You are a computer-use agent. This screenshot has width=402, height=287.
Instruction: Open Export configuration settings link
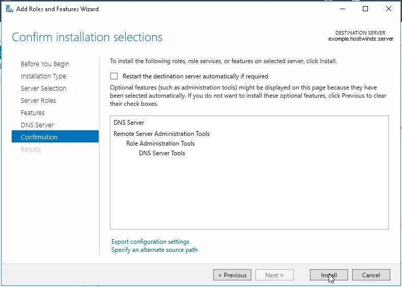(x=150, y=242)
